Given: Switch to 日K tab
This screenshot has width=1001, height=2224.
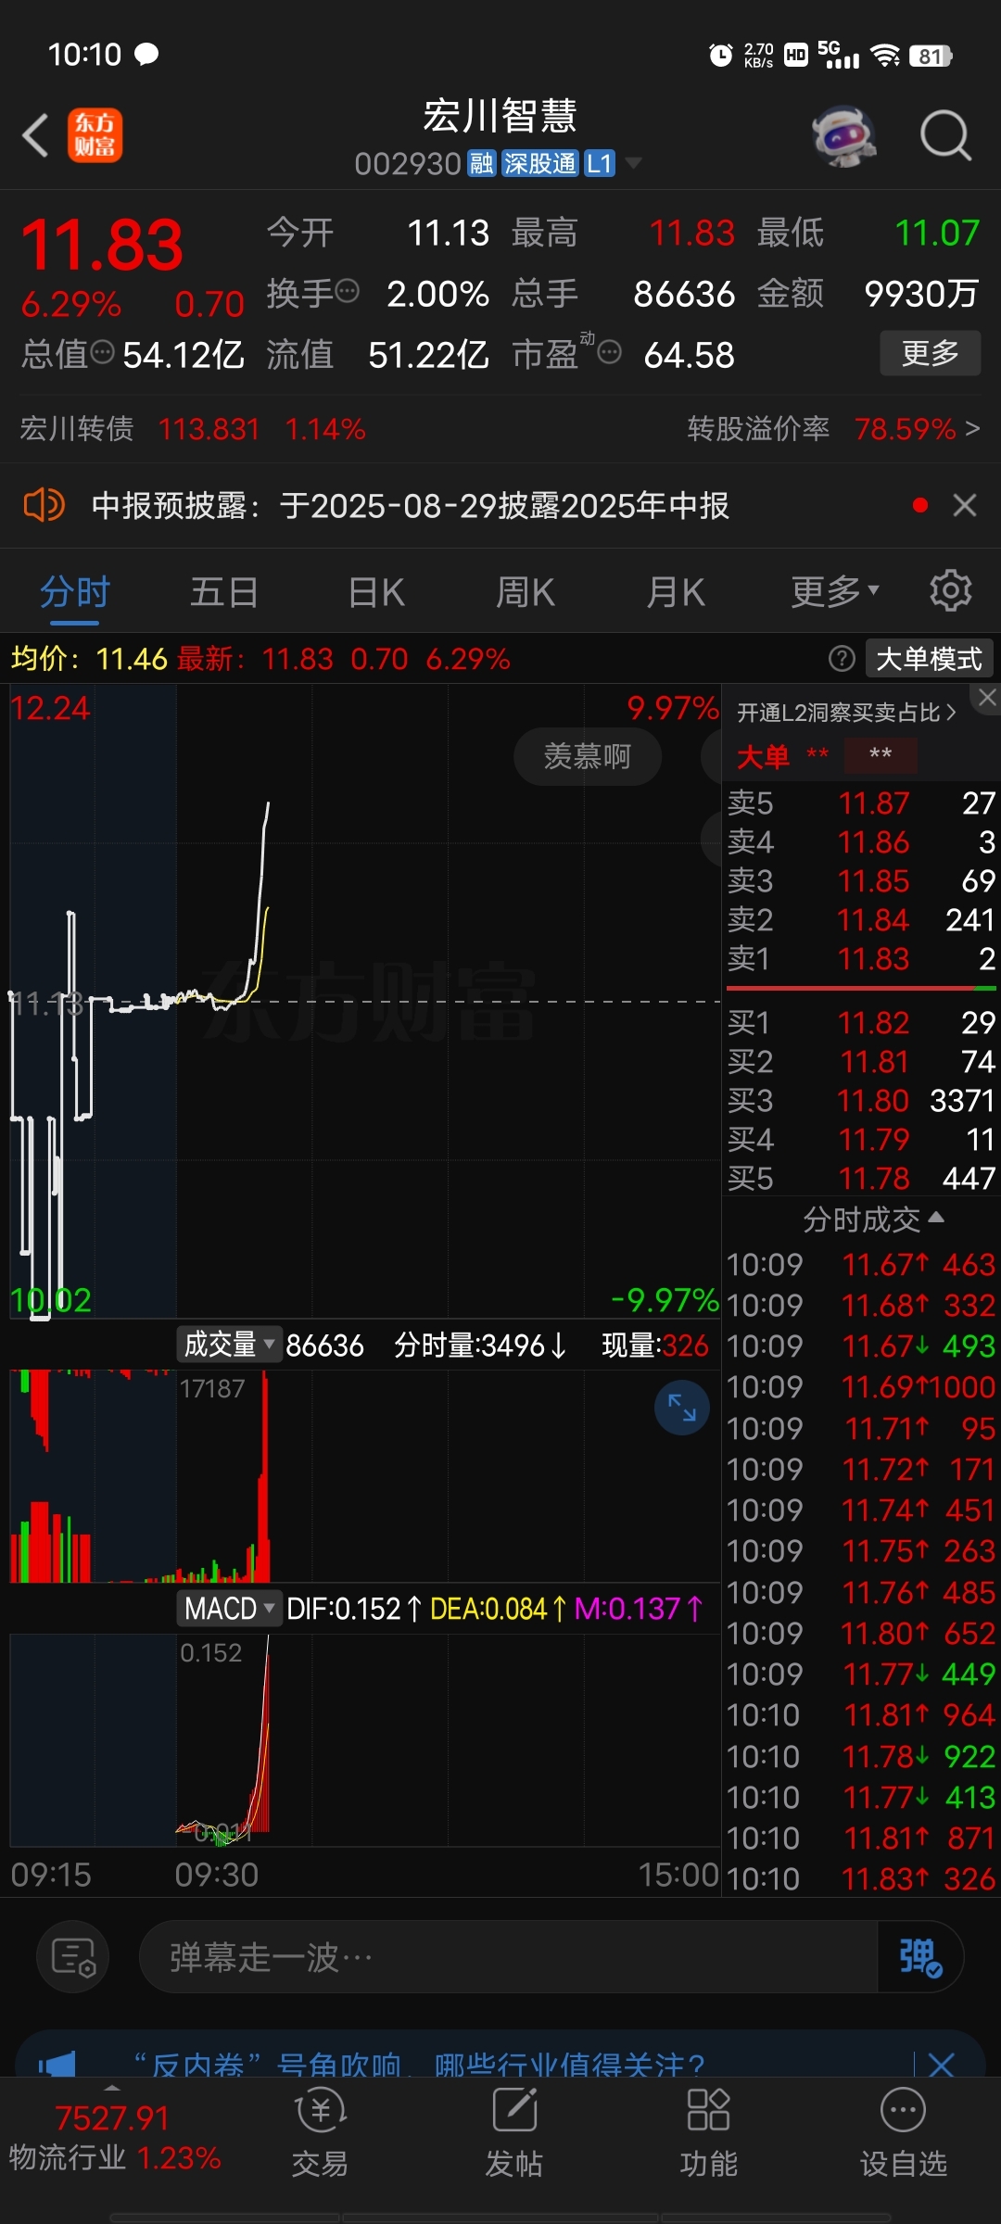Looking at the screenshot, I should pyautogui.click(x=376, y=590).
